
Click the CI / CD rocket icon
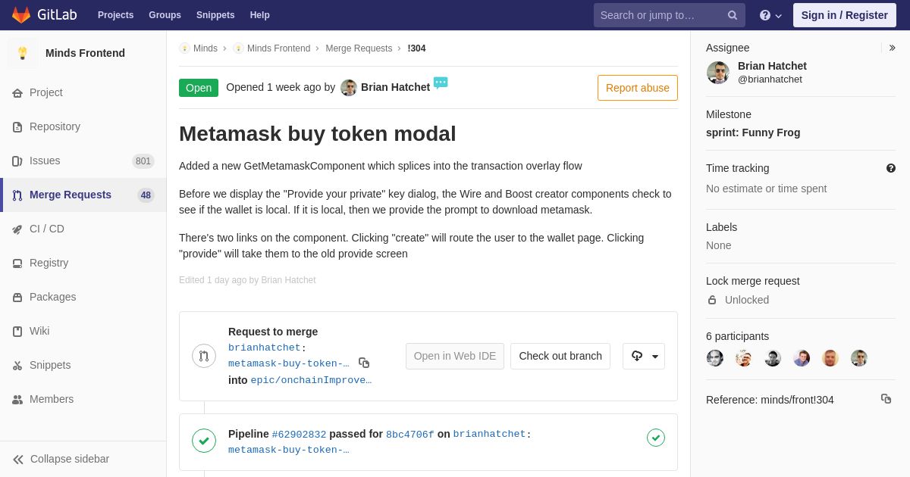(x=17, y=229)
